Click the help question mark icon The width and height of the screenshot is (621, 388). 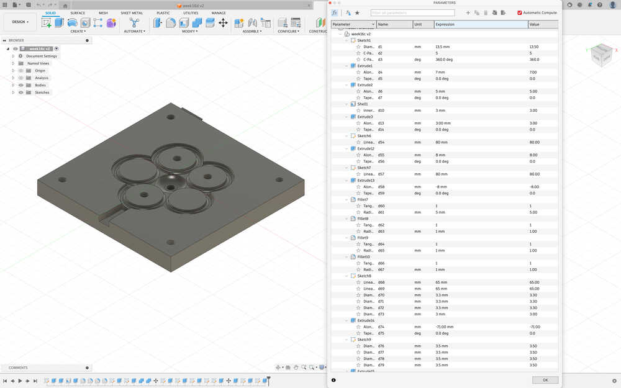click(x=600, y=5)
